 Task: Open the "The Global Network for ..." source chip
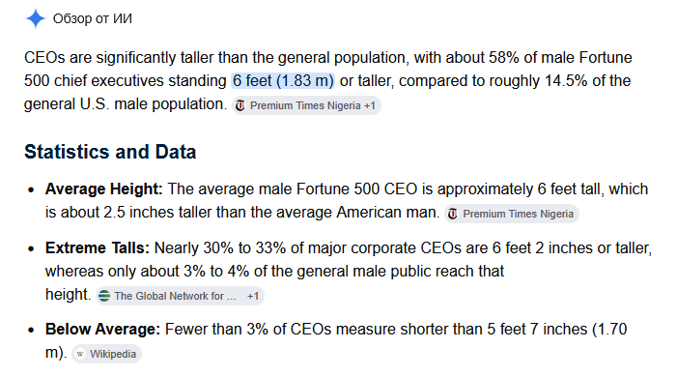175,296
